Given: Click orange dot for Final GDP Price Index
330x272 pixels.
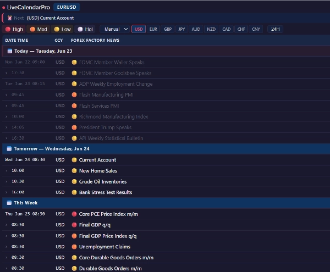Looking at the screenshot, I should tap(74, 236).
